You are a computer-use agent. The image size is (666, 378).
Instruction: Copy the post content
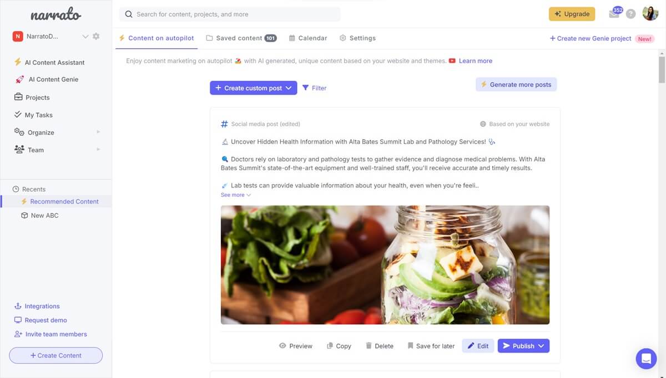pyautogui.click(x=339, y=346)
